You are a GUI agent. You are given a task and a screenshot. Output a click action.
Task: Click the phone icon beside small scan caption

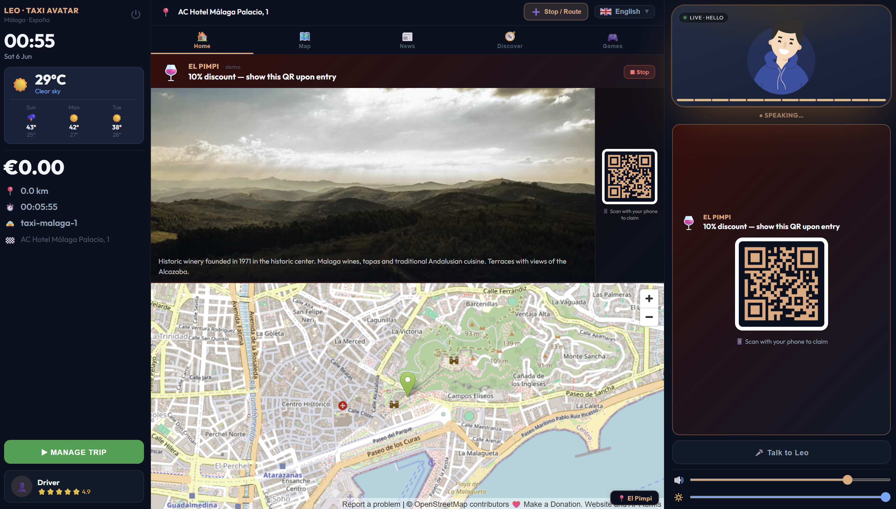[x=606, y=211]
